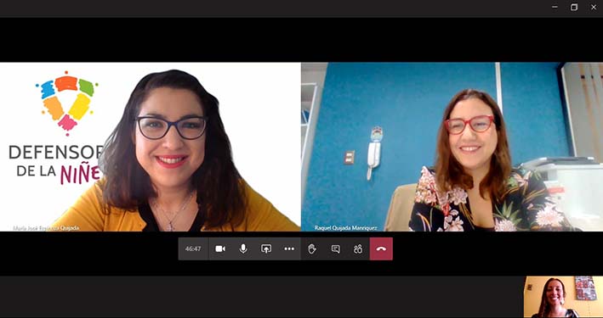Click the small self-view video thumbnail
The width and height of the screenshot is (603, 318).
(x=563, y=297)
